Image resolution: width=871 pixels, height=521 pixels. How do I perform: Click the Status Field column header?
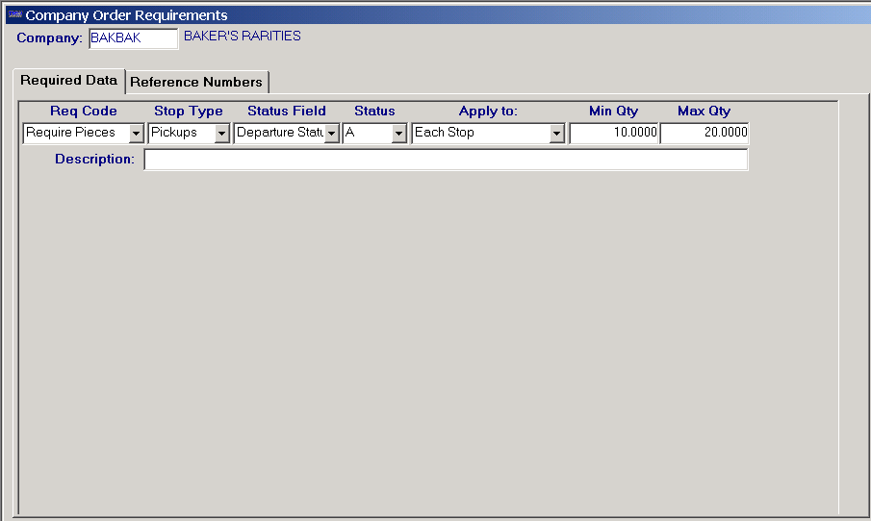(x=287, y=111)
